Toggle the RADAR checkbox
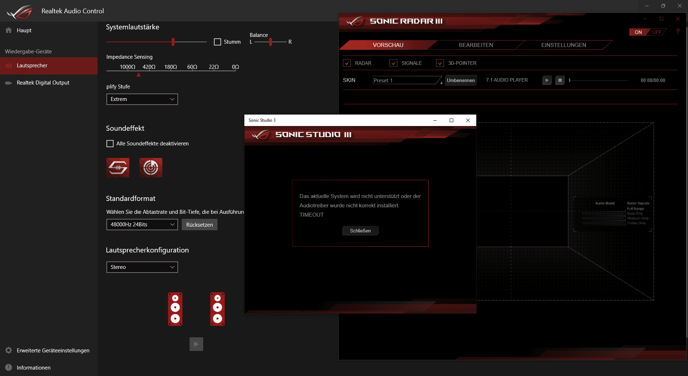The image size is (688, 376). [x=347, y=63]
